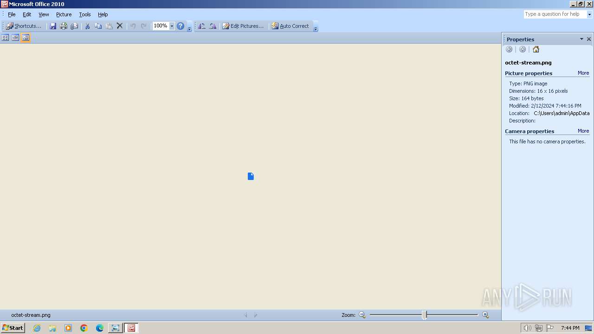Viewport: 594px width, 334px height.
Task: Open the File menu
Action: [x=12, y=14]
